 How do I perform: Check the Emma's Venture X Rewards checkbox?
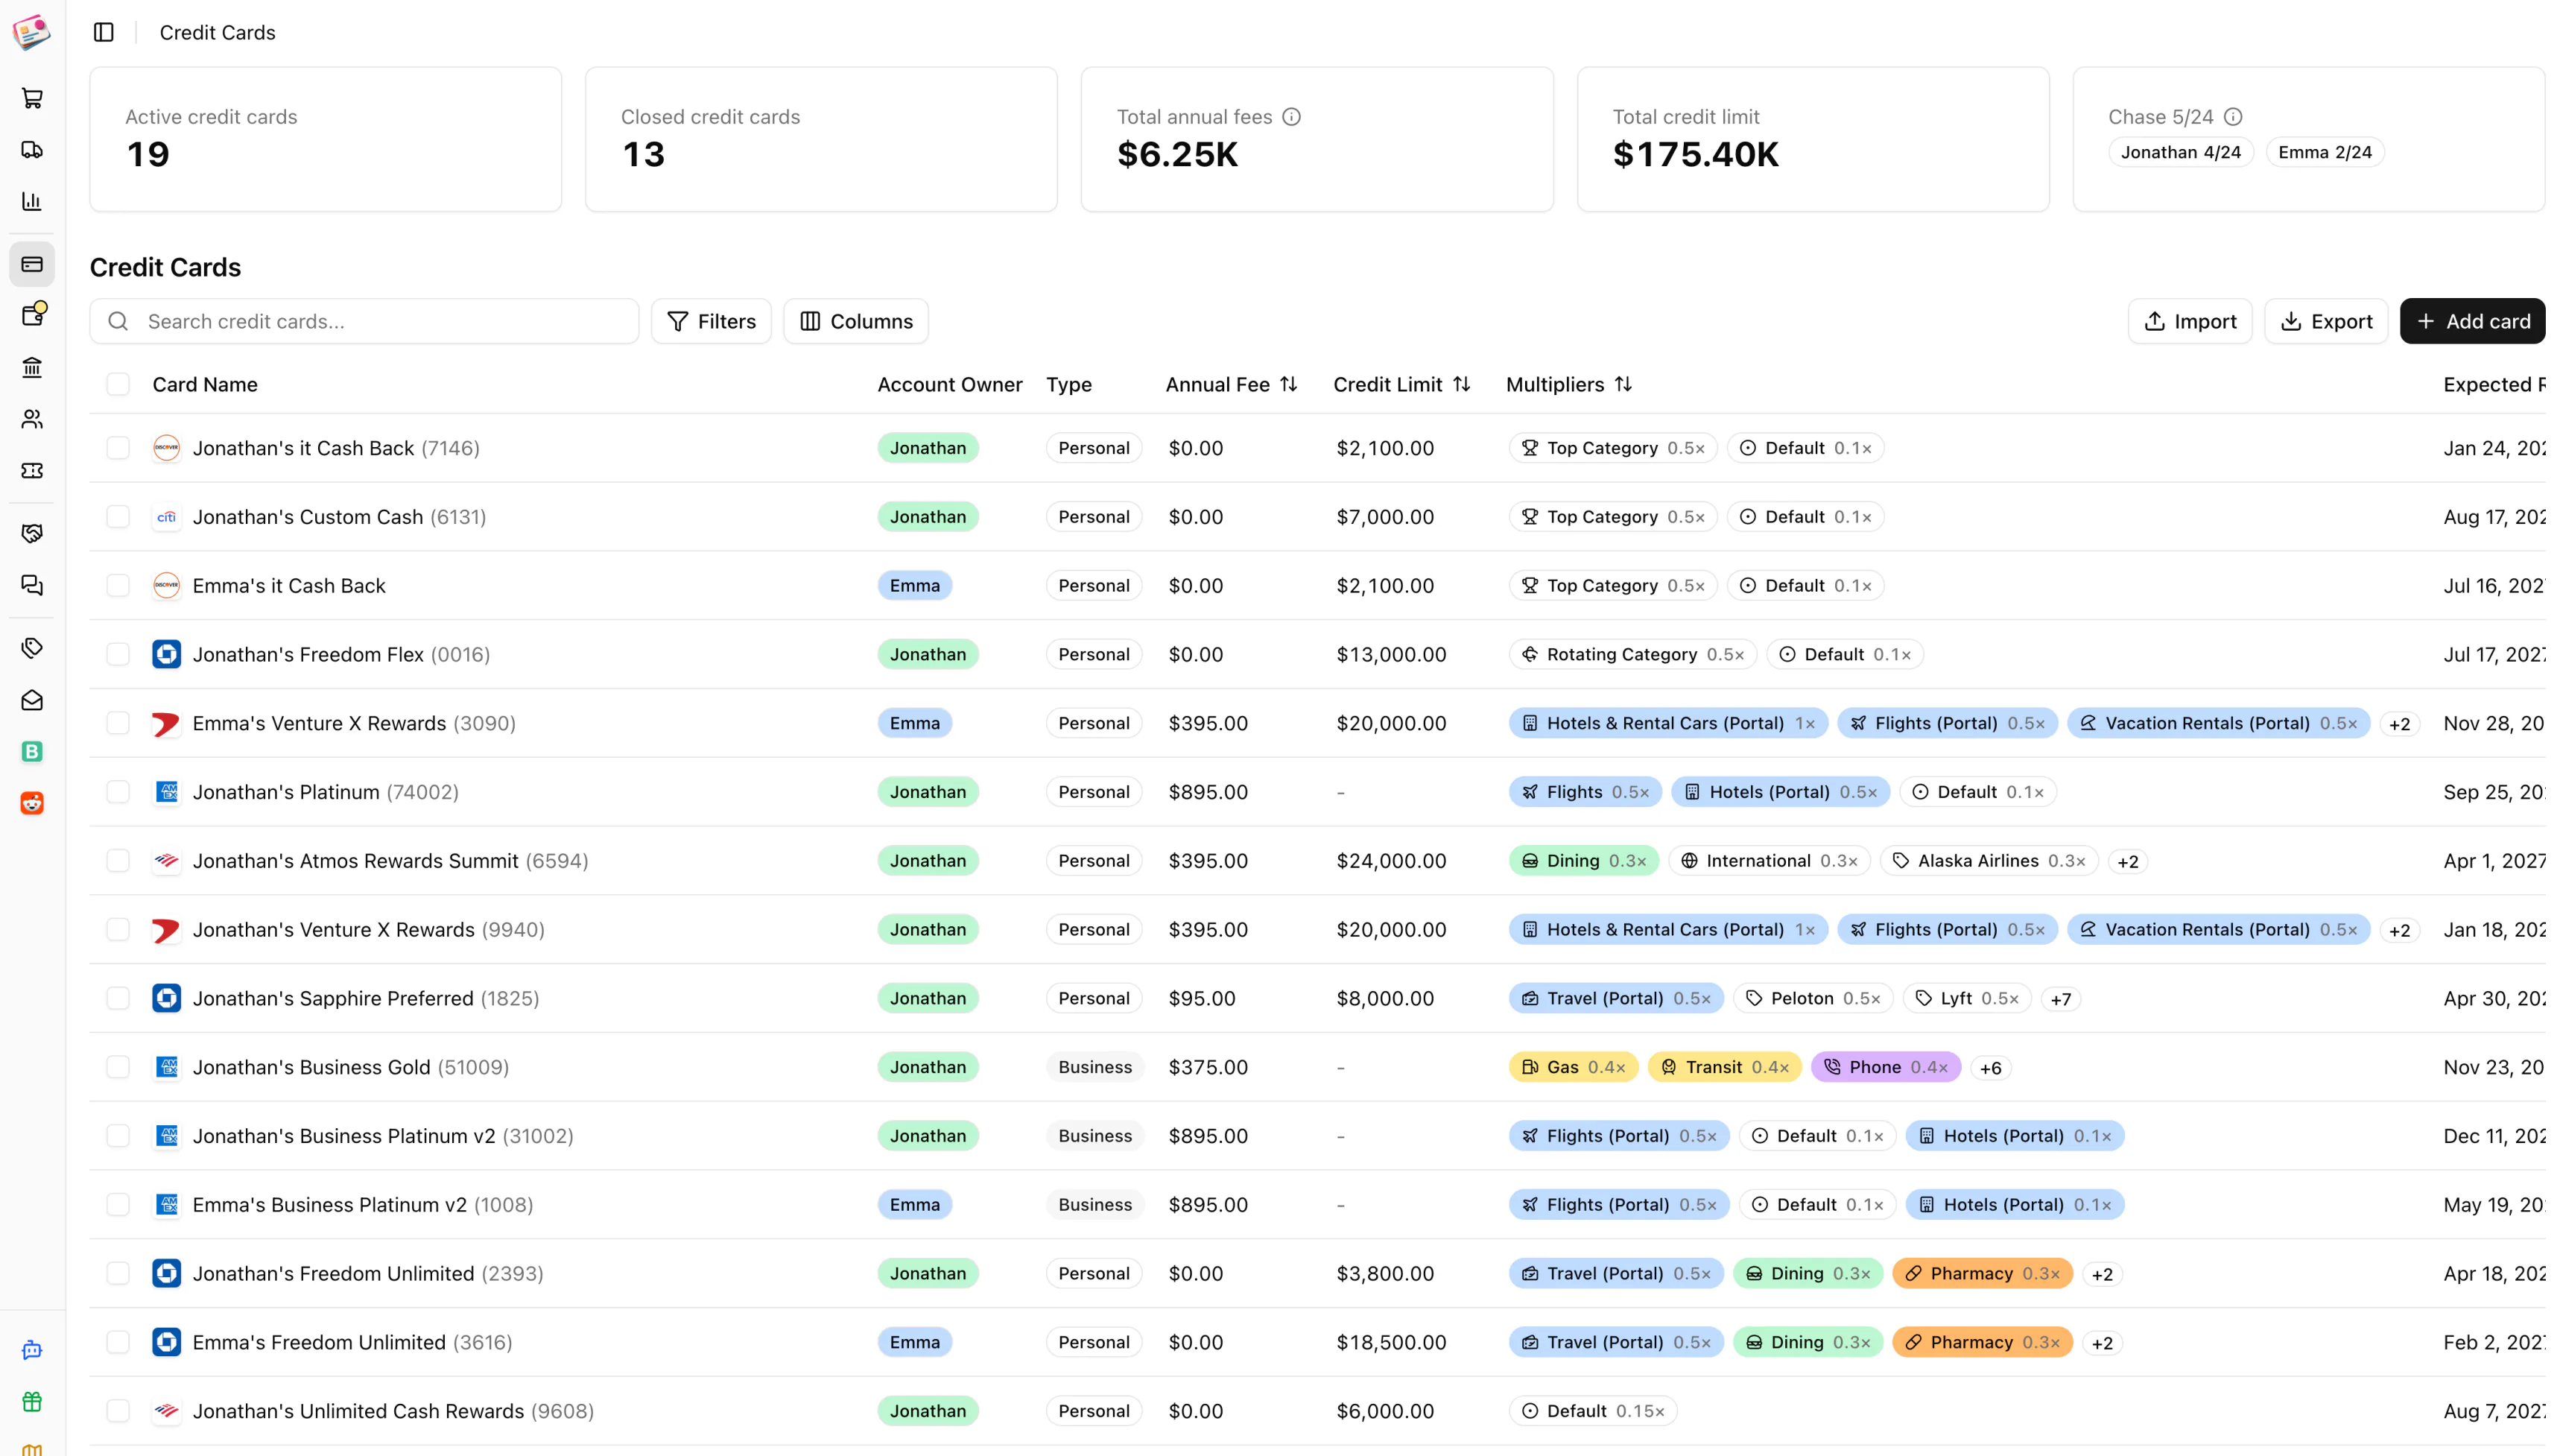click(x=118, y=723)
